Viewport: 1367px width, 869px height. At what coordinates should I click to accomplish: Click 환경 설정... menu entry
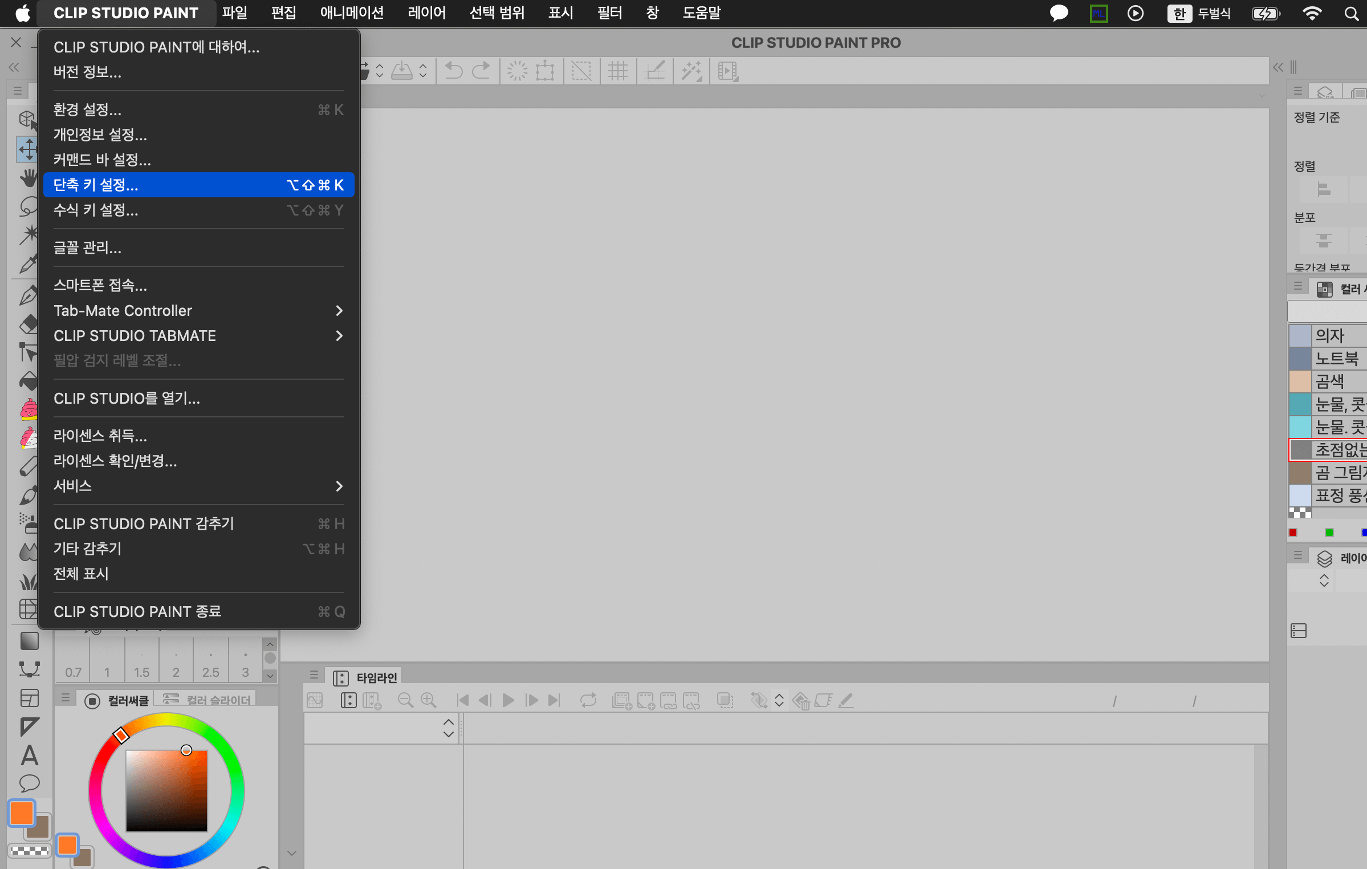pos(87,109)
